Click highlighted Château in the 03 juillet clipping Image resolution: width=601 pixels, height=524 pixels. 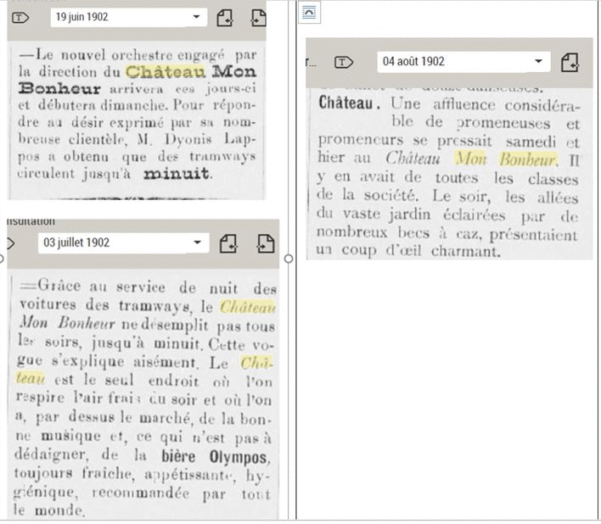tap(248, 307)
